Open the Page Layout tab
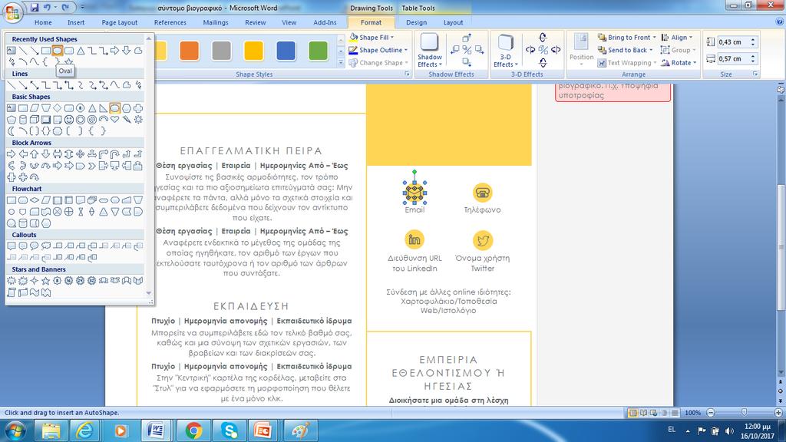The image size is (786, 442). pyautogui.click(x=119, y=22)
